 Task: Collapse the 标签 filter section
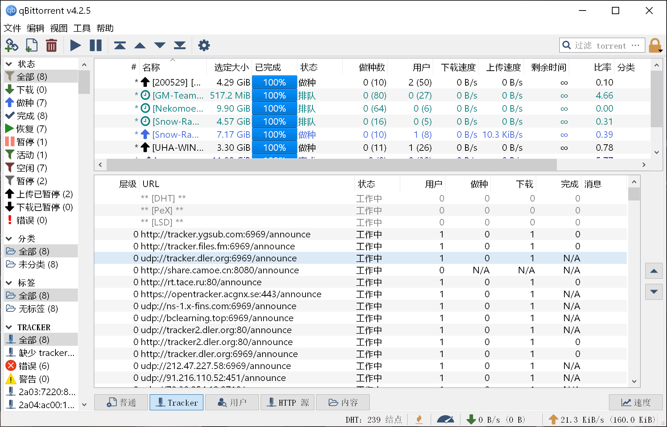pos(9,283)
